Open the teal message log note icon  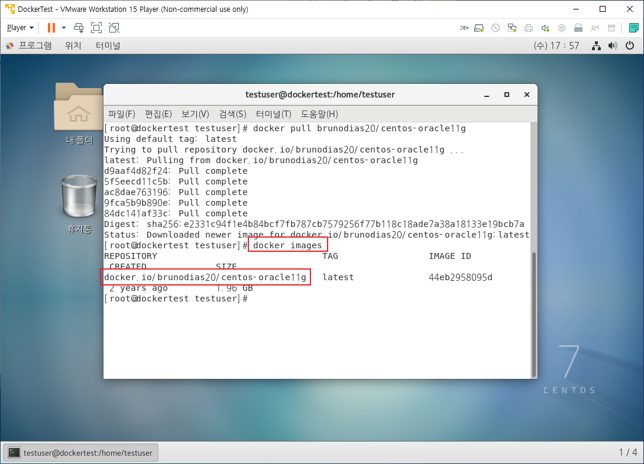tap(634, 28)
